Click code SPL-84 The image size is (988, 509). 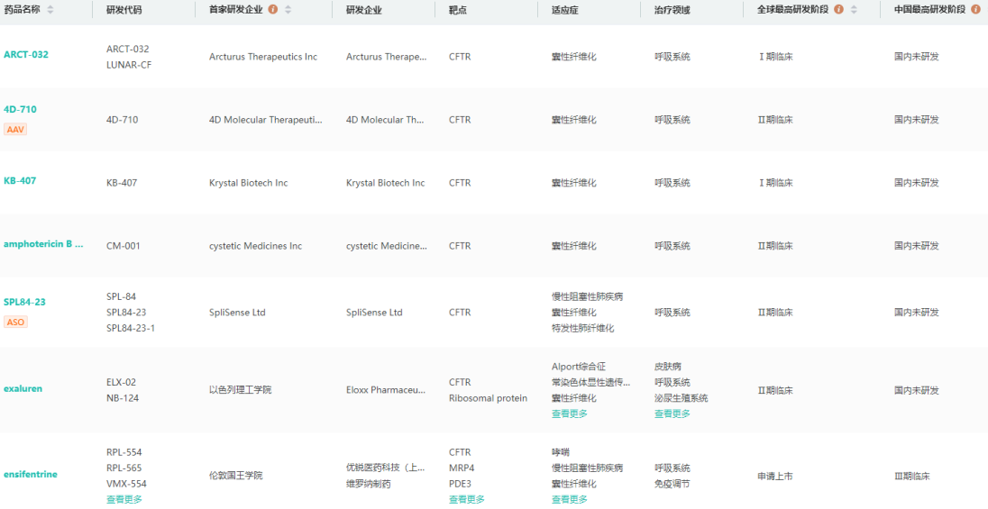point(121,296)
